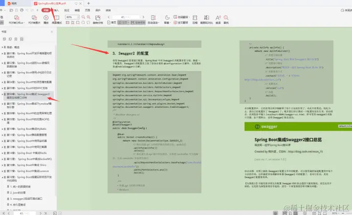This screenshot has width=352, height=215.
Task: Toggle continuous reading mode
Action: [x=138, y=23]
